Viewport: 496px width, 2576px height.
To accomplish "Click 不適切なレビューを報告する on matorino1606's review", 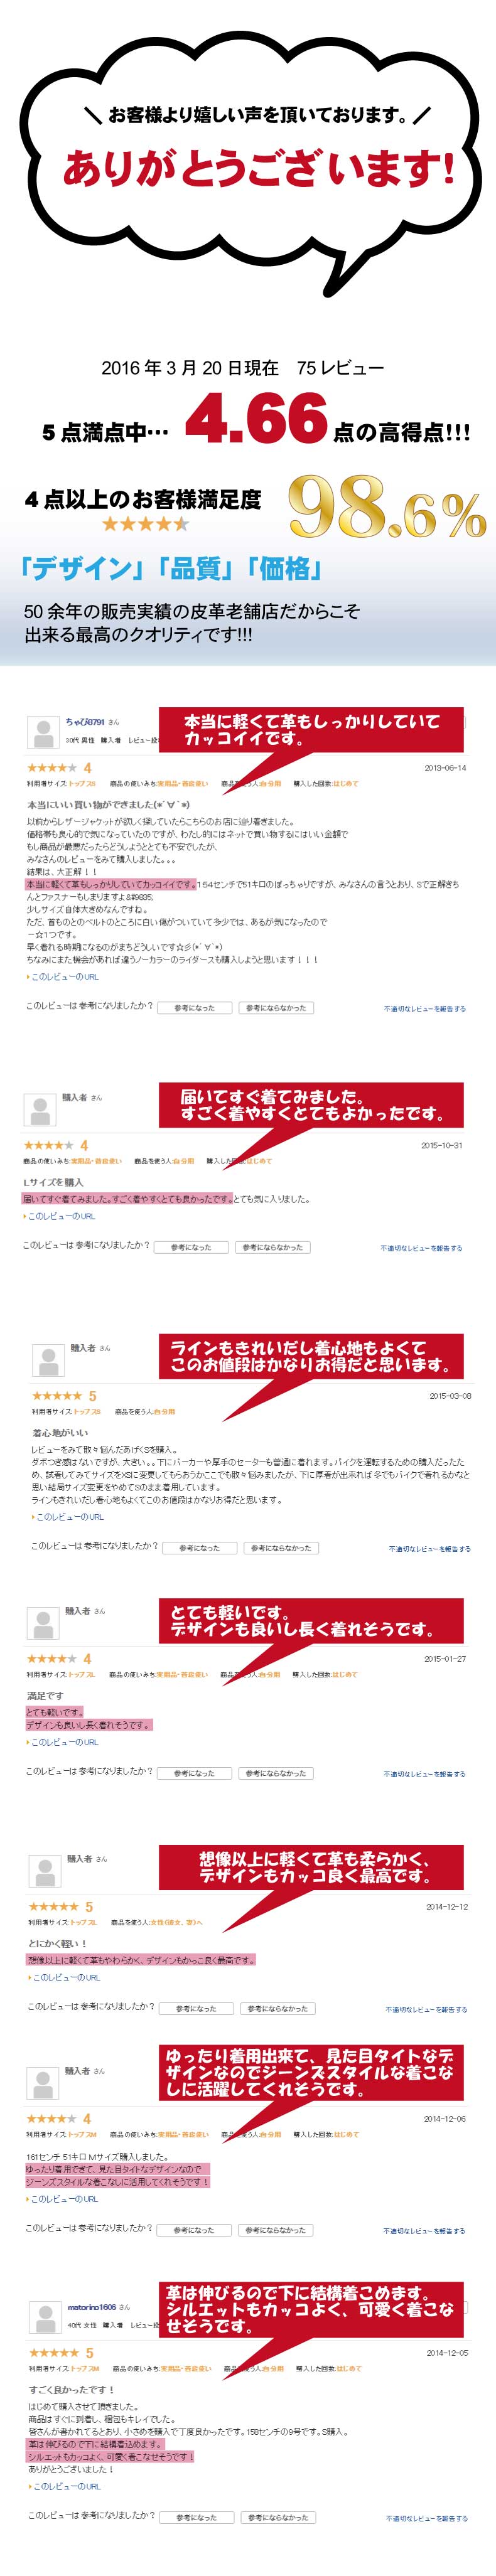I will (x=426, y=2519).
